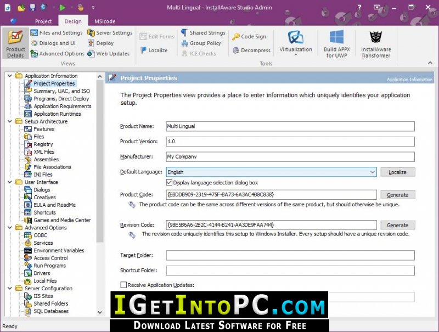
Task: Toggle Display language selection dialog box checkbox
Action: click(169, 183)
